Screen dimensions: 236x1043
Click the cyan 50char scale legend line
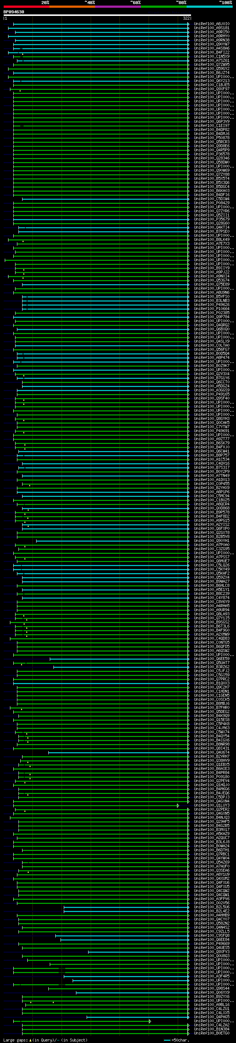(x=167, y=1040)
